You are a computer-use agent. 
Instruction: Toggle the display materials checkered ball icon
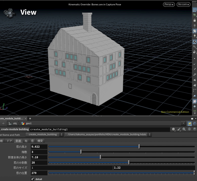[195, 42]
